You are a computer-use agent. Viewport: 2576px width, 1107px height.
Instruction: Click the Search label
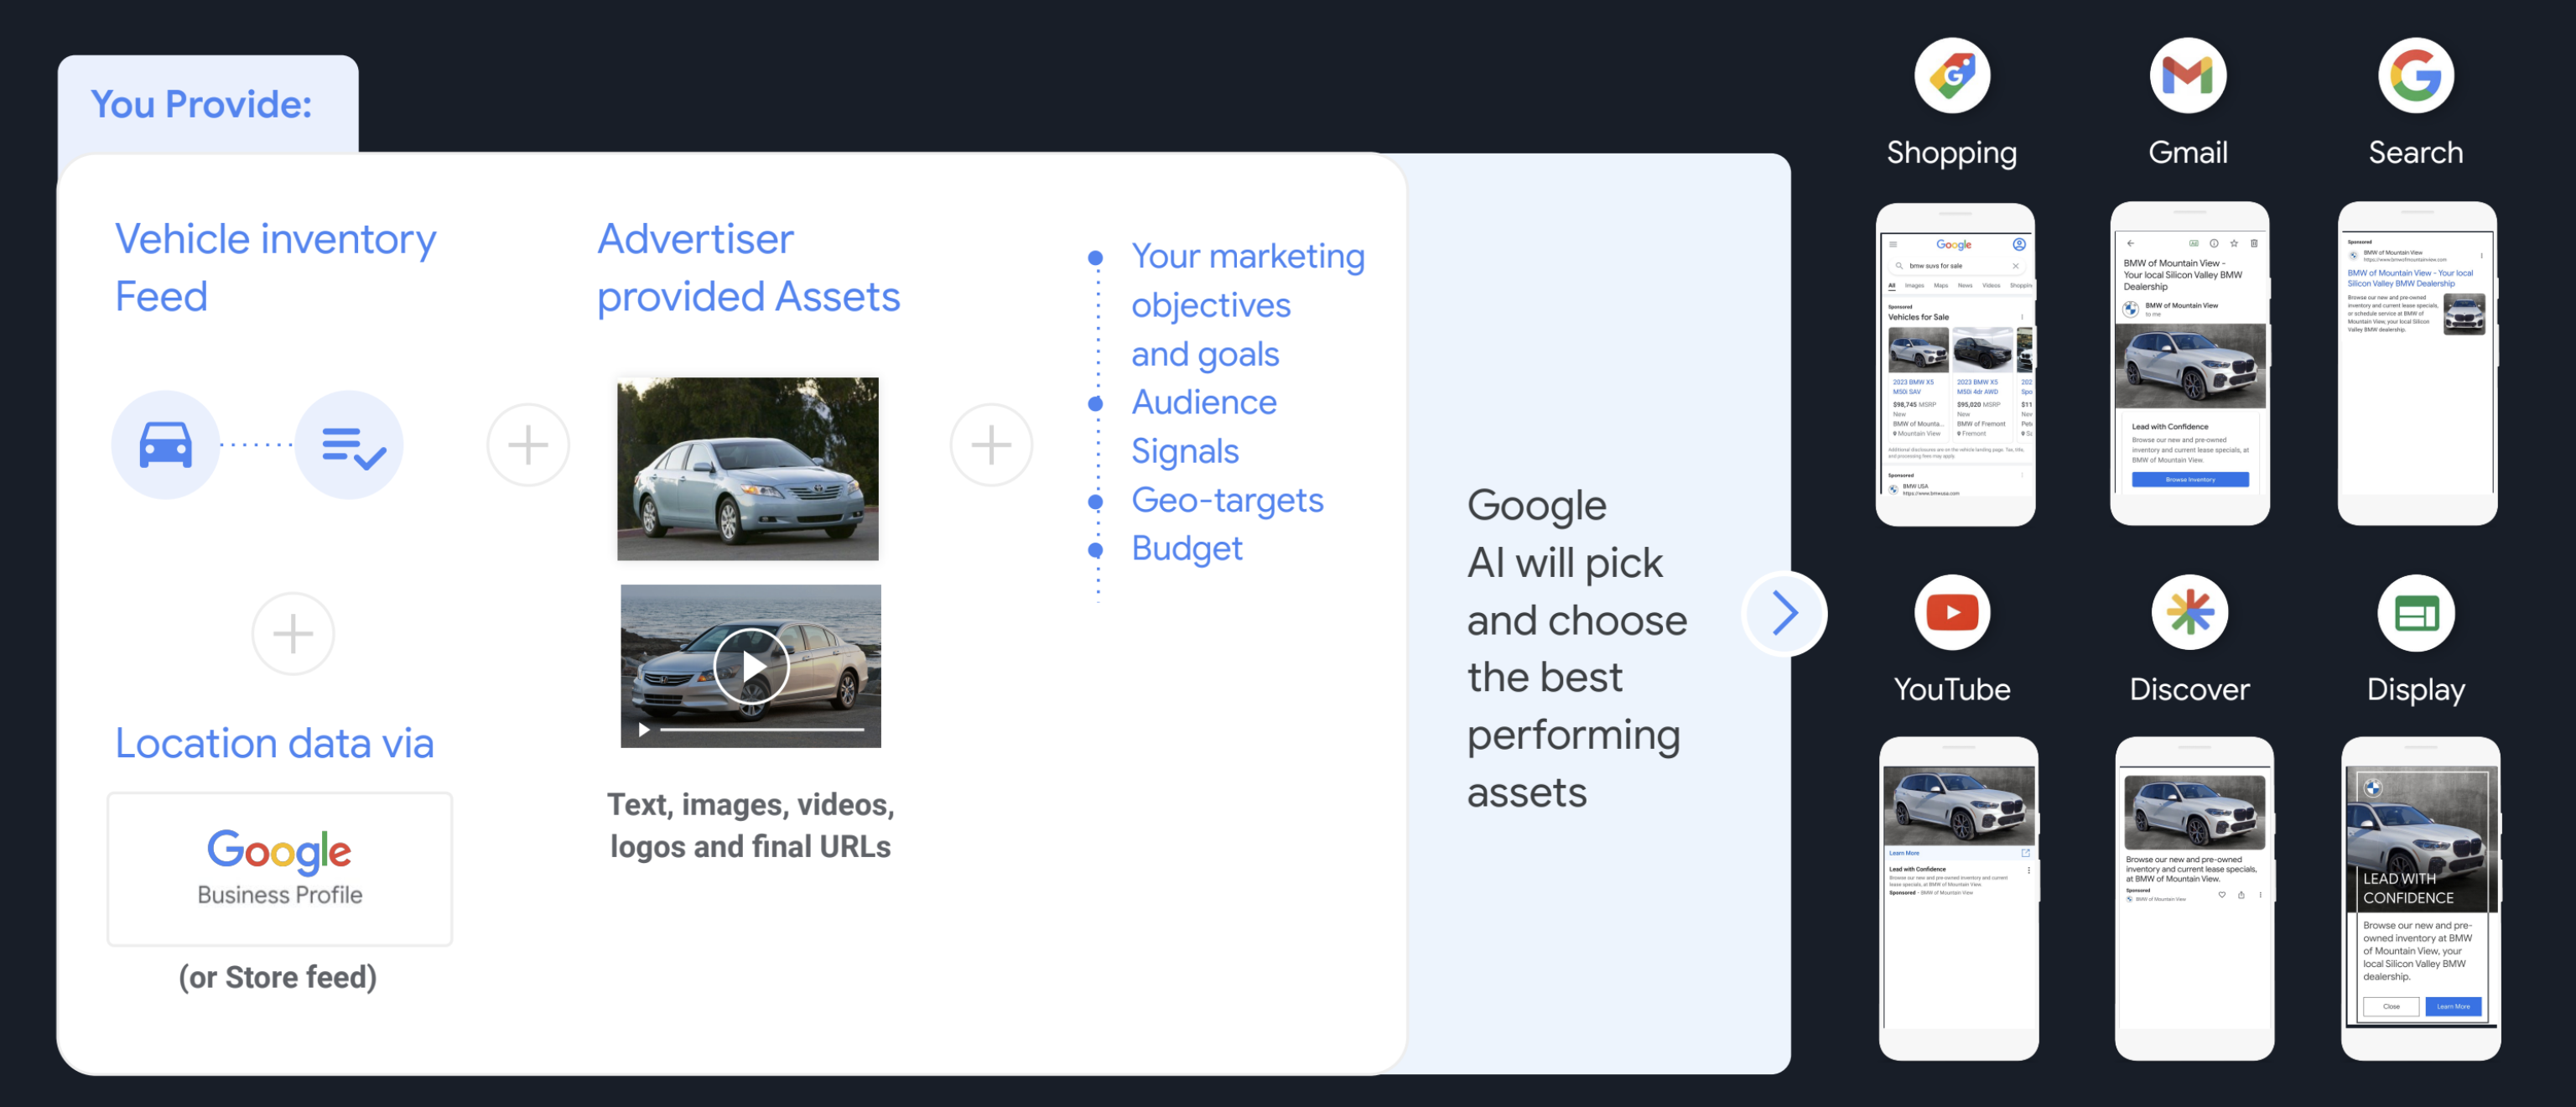click(2416, 153)
